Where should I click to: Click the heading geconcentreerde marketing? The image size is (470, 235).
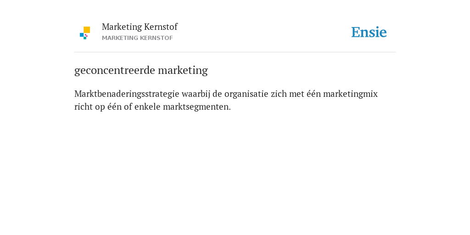[x=141, y=70]
